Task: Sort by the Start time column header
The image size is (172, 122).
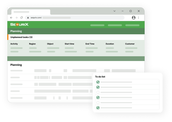Action: (69, 44)
